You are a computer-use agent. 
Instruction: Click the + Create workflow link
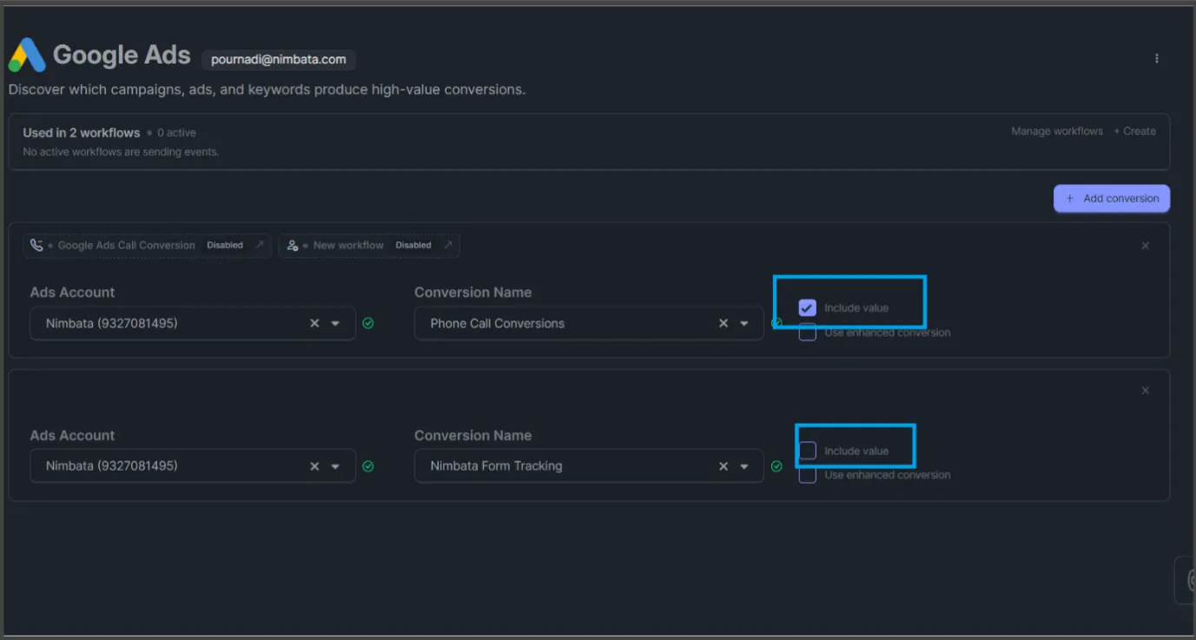(1135, 131)
